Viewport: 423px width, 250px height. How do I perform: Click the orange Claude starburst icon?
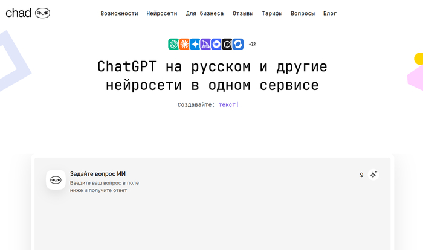pos(184,44)
